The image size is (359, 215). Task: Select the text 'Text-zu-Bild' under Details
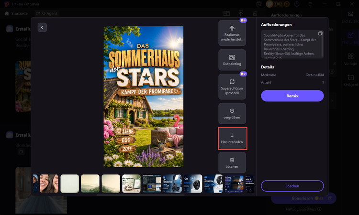[315, 75]
